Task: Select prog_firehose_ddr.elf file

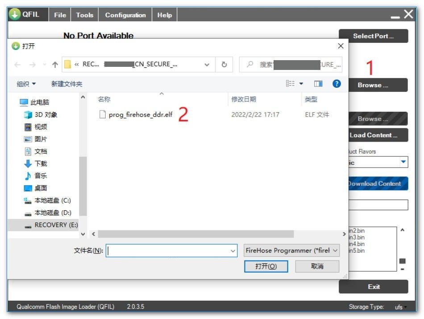Action: tap(140, 115)
